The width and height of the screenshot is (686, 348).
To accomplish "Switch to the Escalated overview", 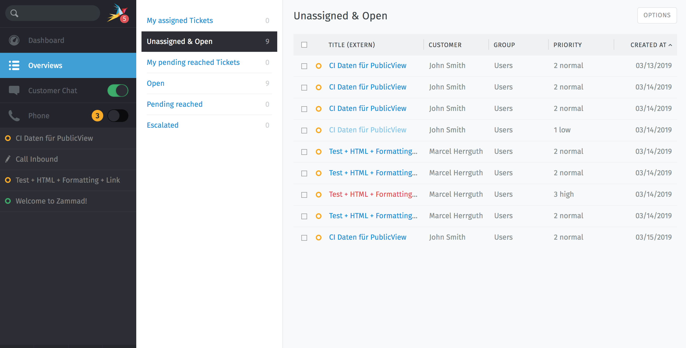I will click(163, 125).
